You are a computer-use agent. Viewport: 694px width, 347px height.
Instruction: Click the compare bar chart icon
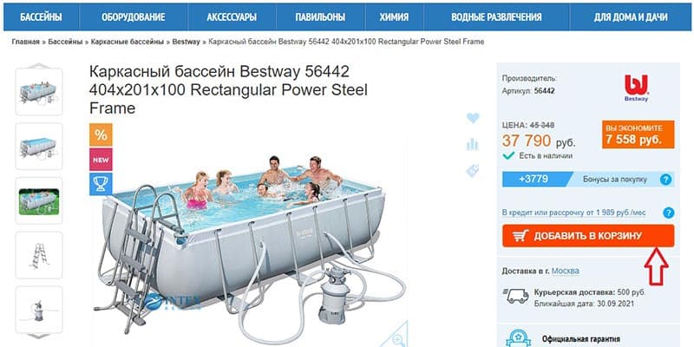[473, 144]
